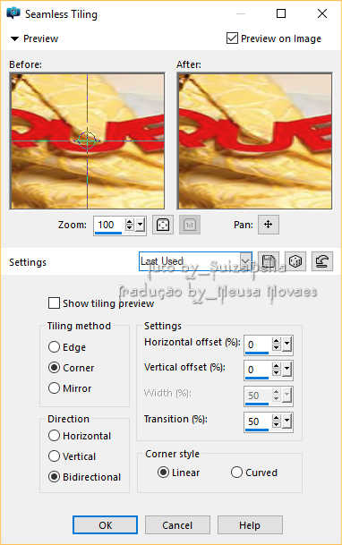Select Horizontal direction option

point(54,436)
